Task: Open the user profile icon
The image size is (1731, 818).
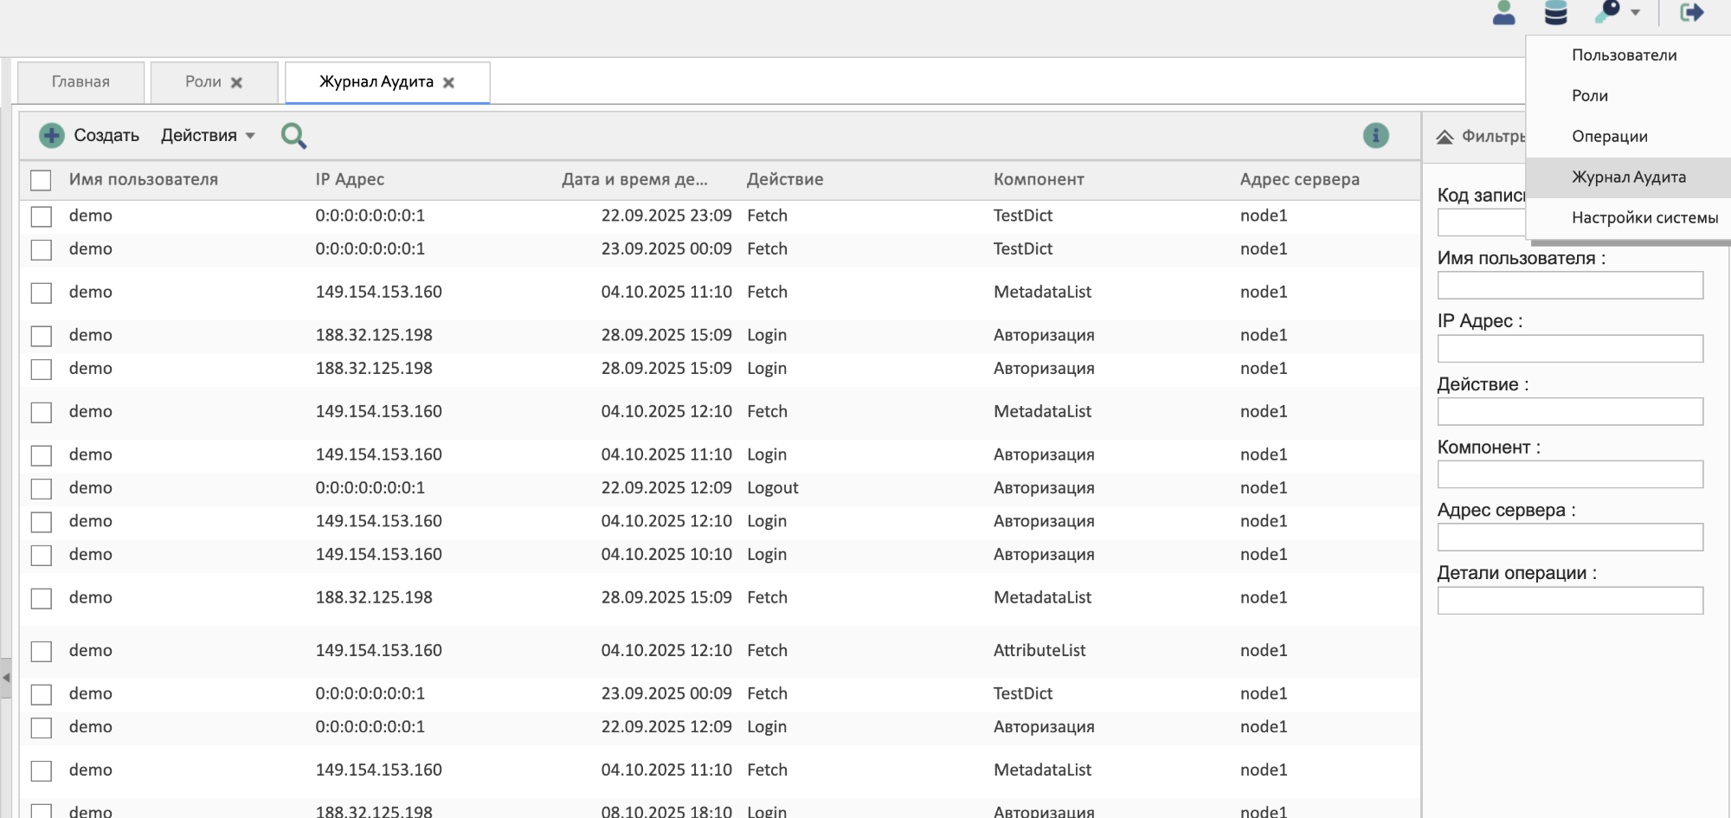Action: pos(1504,13)
